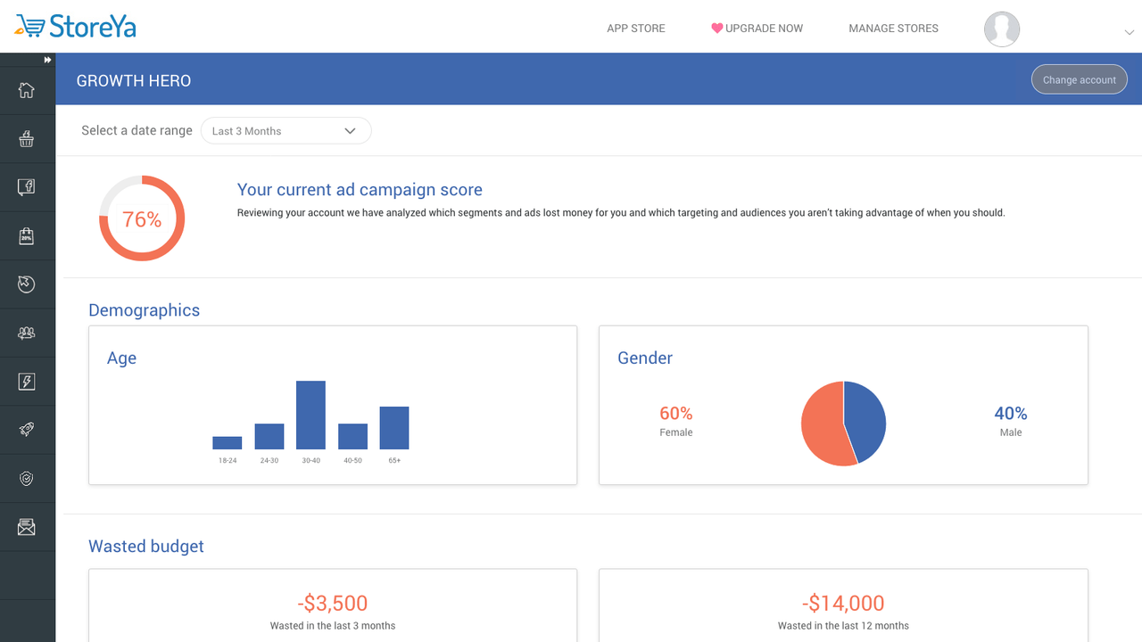Click the 60% Female value
This screenshot has width=1142, height=642.
(x=676, y=414)
